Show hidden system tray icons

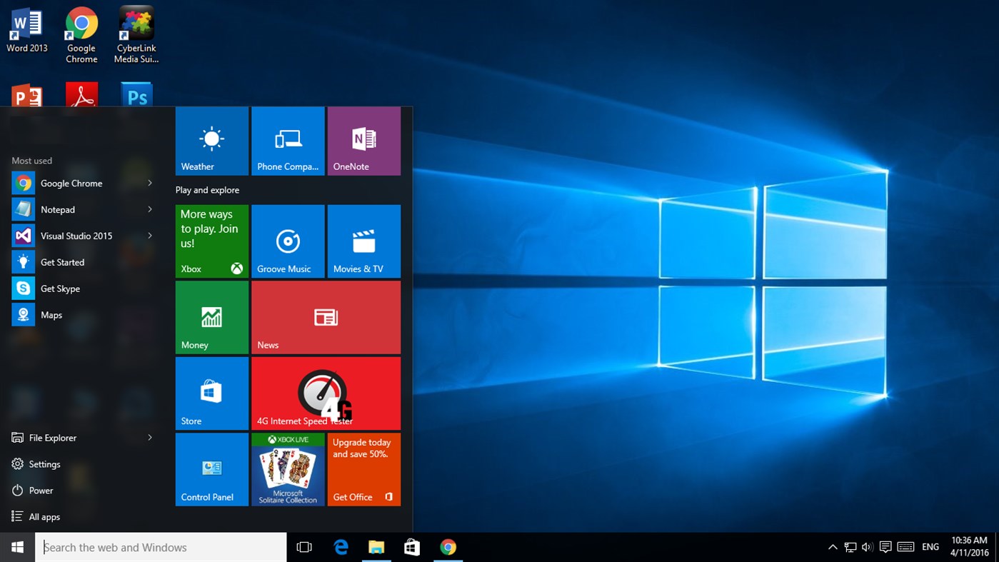833,547
